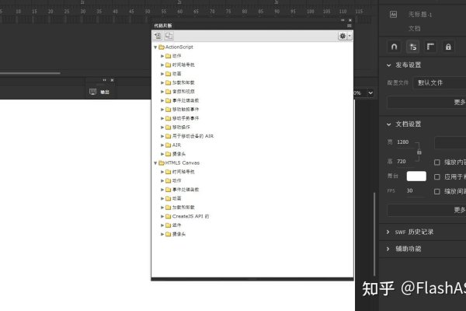Collapse the 文档设置 section

(x=389, y=124)
